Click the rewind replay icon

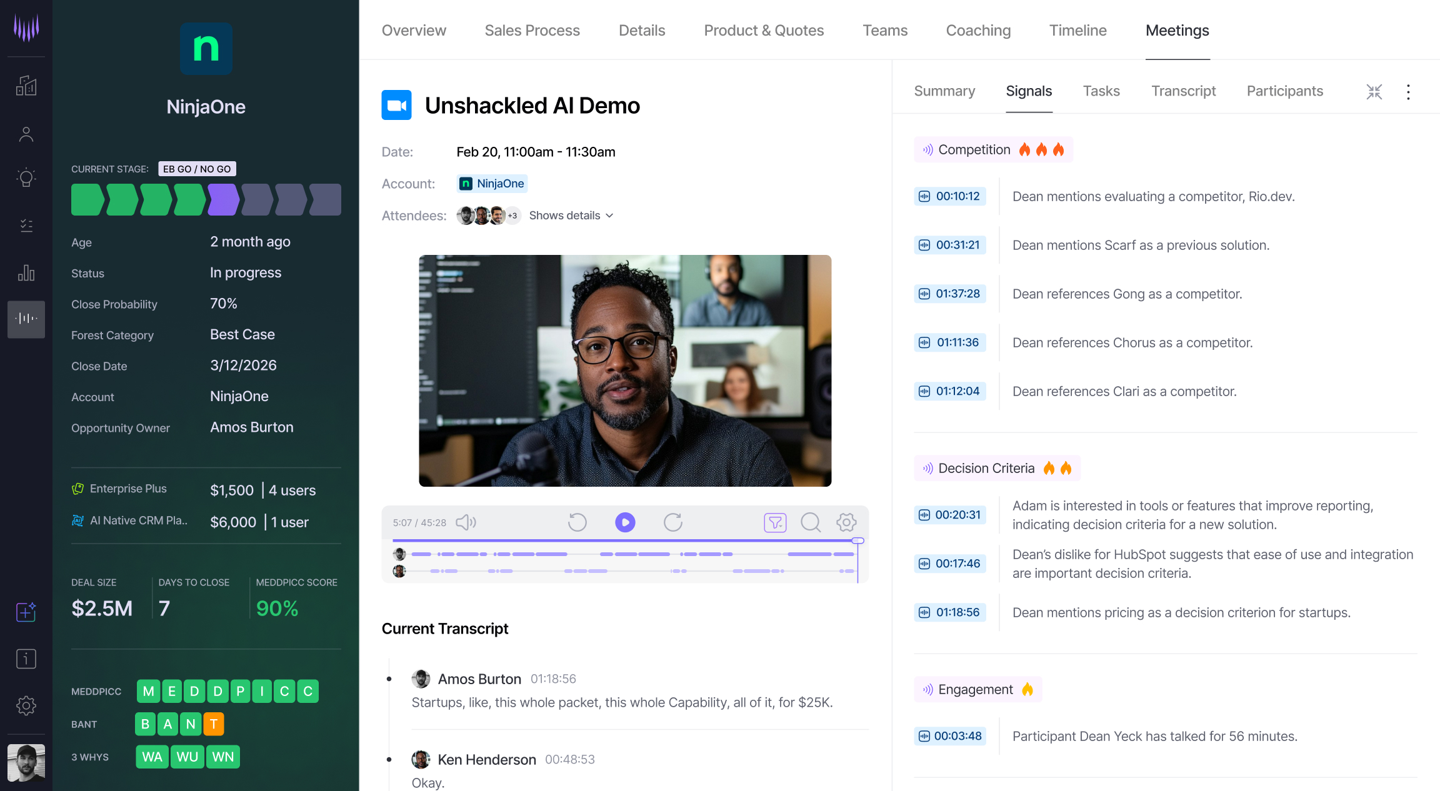[x=577, y=522]
